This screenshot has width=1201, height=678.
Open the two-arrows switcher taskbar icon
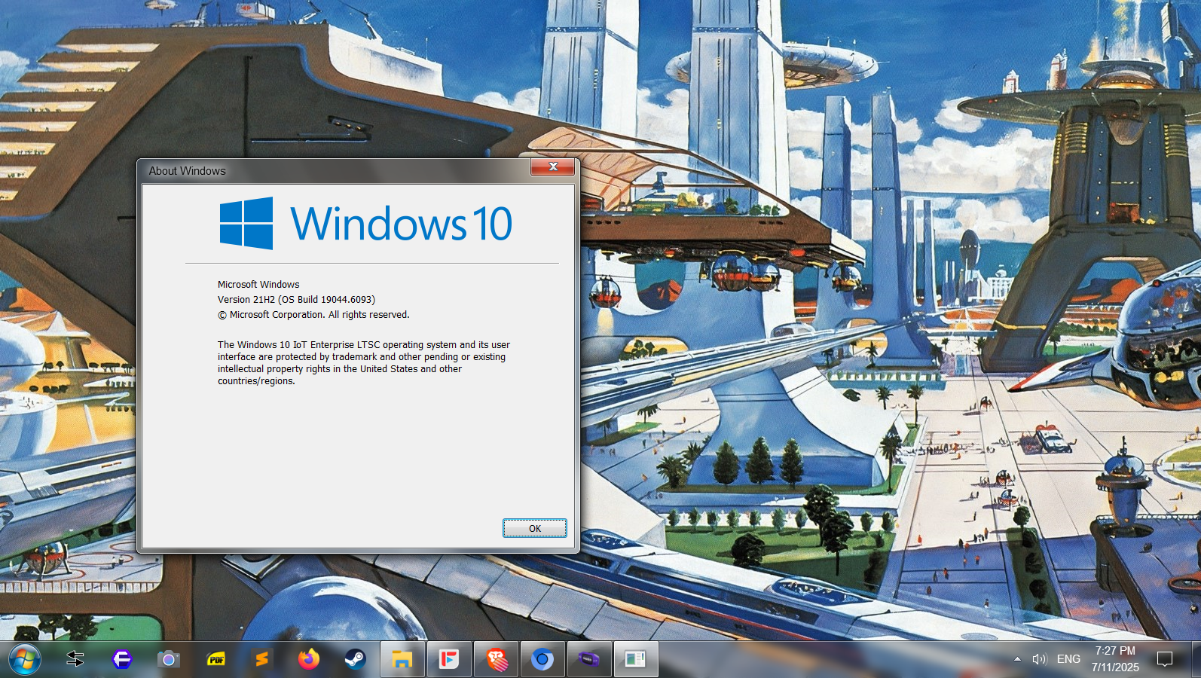click(x=75, y=659)
